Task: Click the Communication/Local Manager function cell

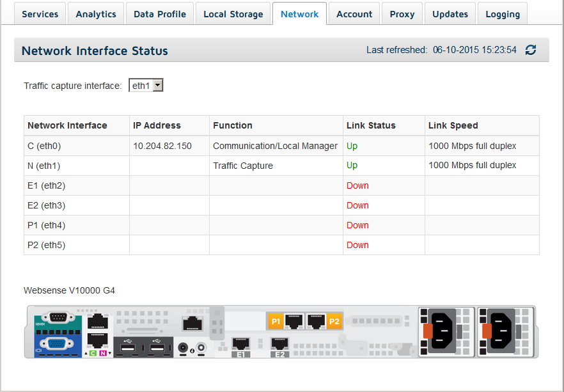Action: (275, 146)
